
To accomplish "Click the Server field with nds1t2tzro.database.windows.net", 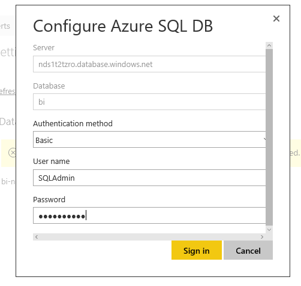I will click(149, 64).
